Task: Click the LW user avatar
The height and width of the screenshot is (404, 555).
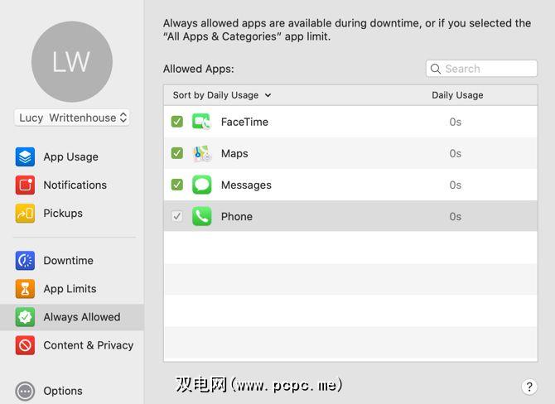Action: [72, 62]
